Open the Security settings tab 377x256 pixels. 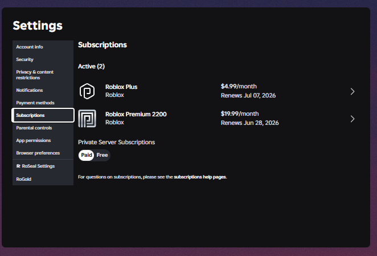[x=43, y=59]
